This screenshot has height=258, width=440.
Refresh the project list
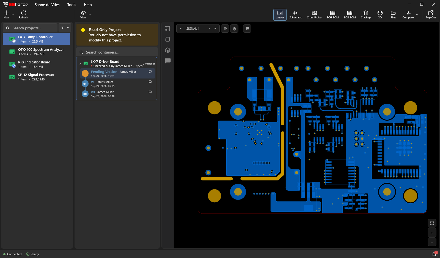[23, 15]
